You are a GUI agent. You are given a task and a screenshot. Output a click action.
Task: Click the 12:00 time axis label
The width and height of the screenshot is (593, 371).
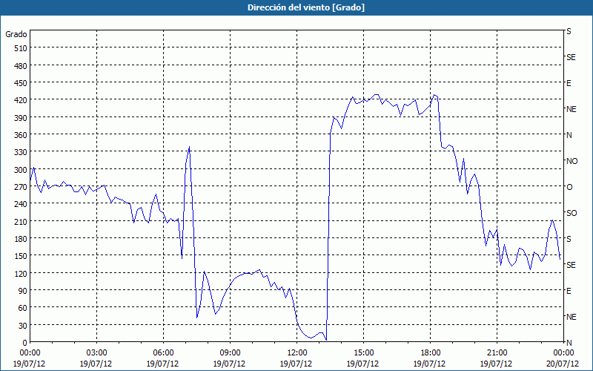click(297, 353)
